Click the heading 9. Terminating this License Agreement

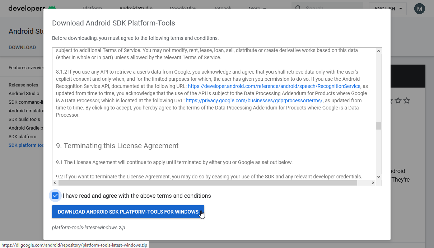tap(117, 146)
